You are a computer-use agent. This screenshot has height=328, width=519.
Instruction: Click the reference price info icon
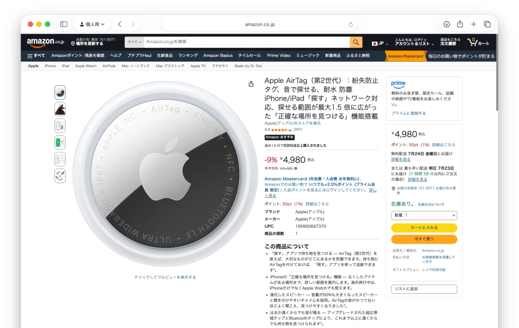(x=295, y=168)
